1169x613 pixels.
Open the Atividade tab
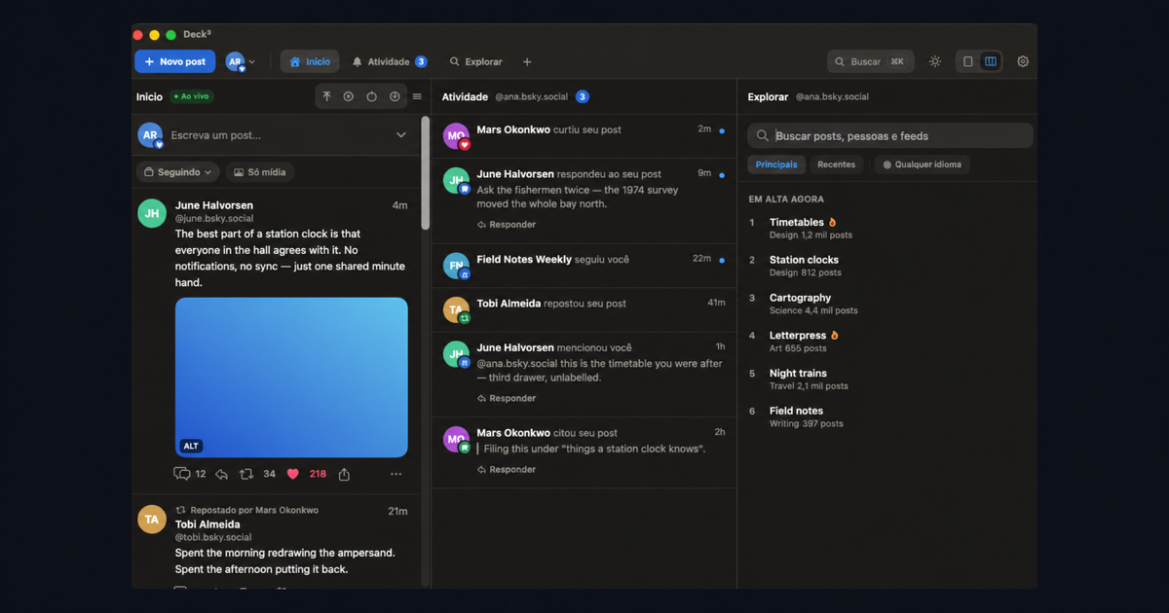click(x=389, y=61)
